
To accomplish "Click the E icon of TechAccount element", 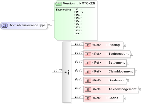I will click(88, 54).
